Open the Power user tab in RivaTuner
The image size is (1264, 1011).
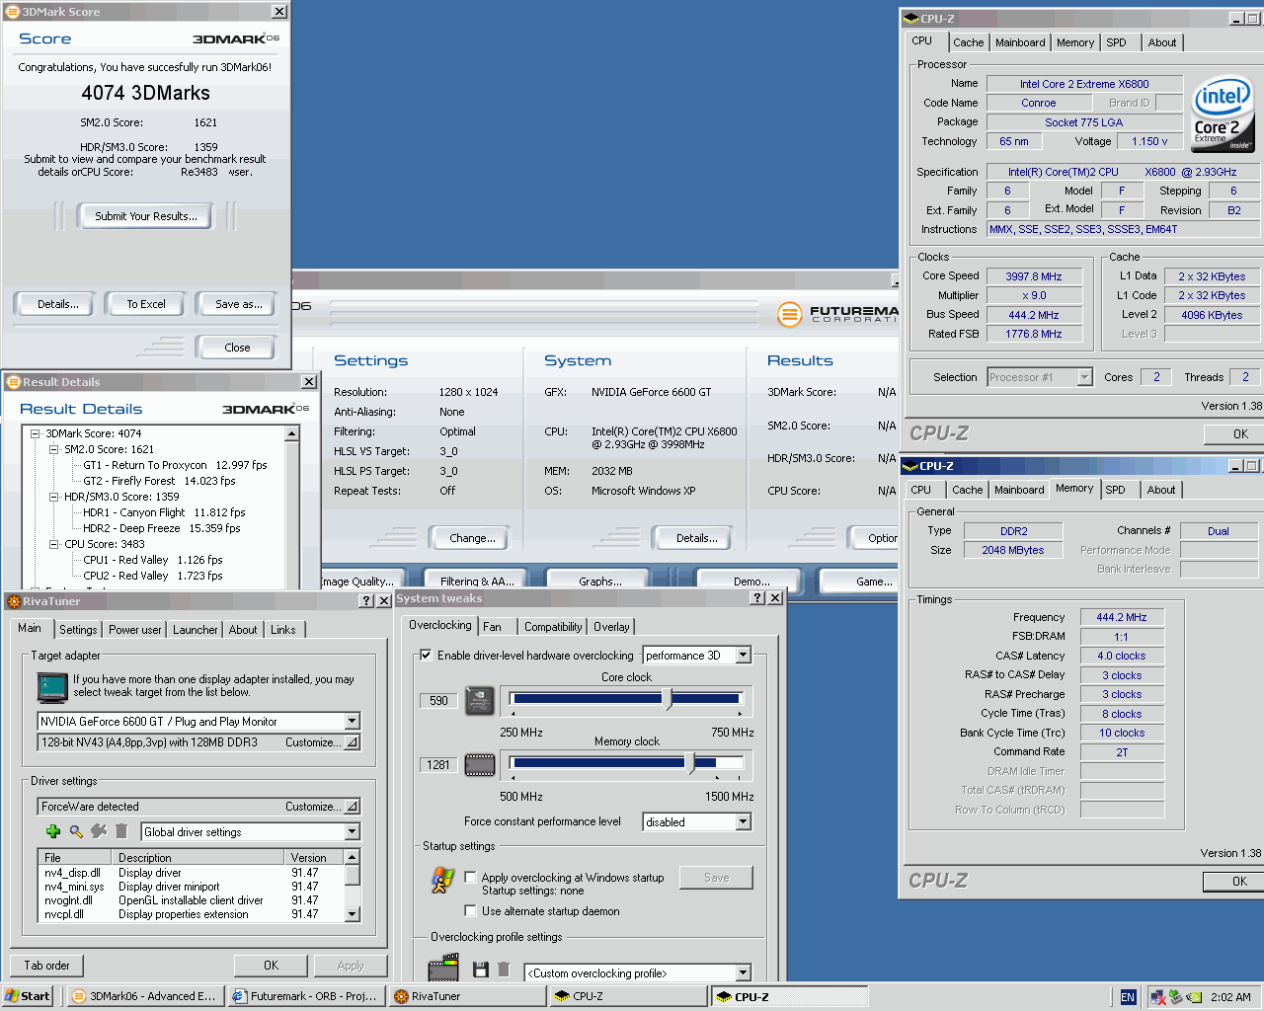point(134,629)
